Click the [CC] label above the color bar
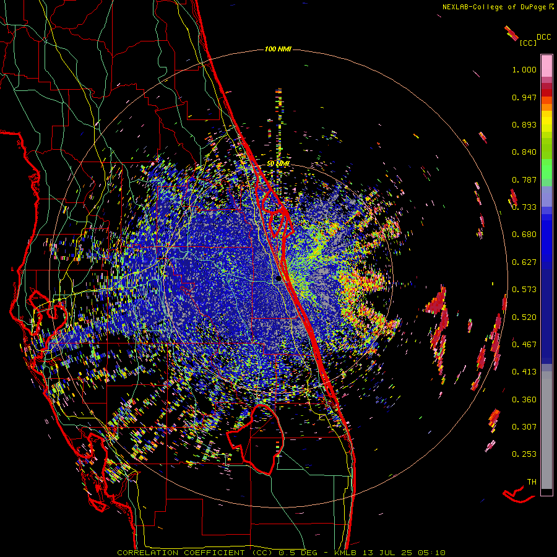This screenshot has height=557, width=557. point(529,43)
